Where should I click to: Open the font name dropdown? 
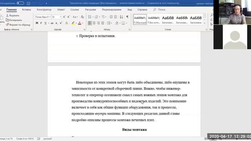[50, 17]
